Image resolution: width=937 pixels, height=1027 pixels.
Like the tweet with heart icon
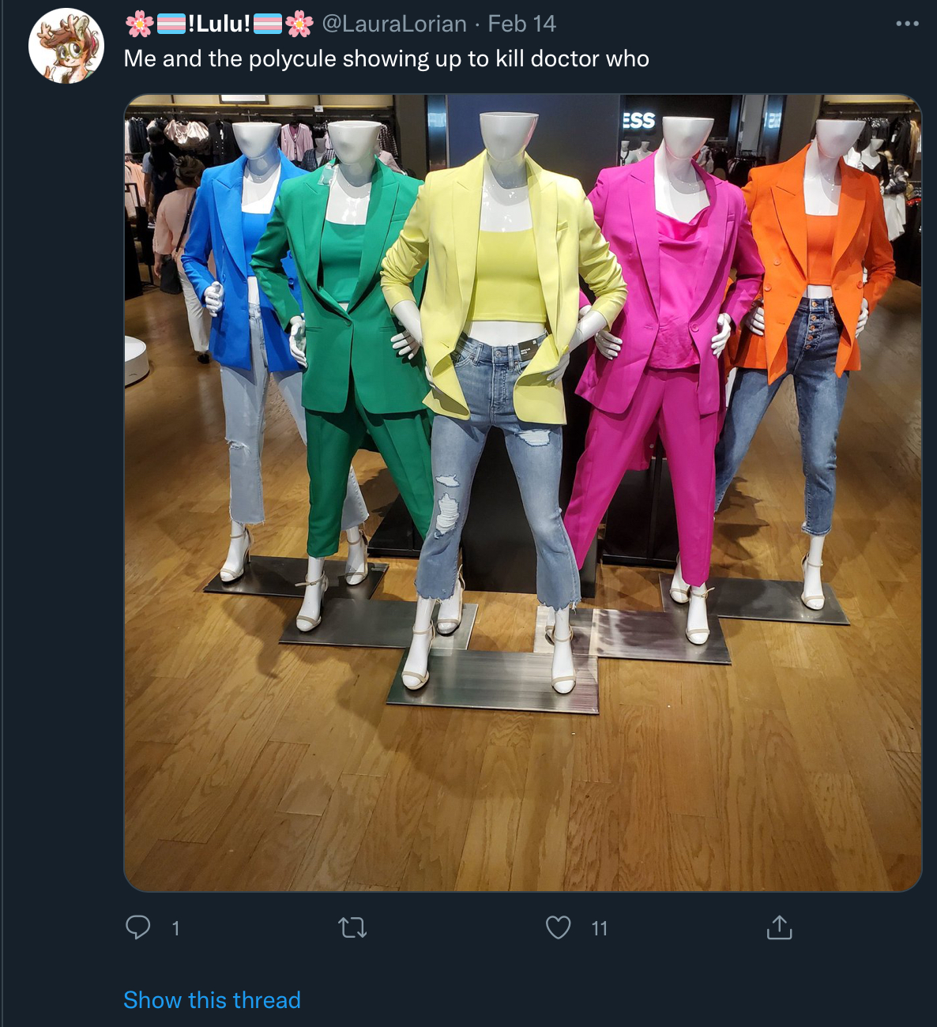click(559, 927)
